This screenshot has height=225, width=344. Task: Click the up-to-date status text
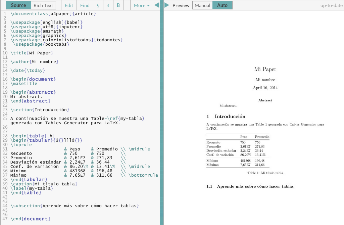(x=331, y=5)
